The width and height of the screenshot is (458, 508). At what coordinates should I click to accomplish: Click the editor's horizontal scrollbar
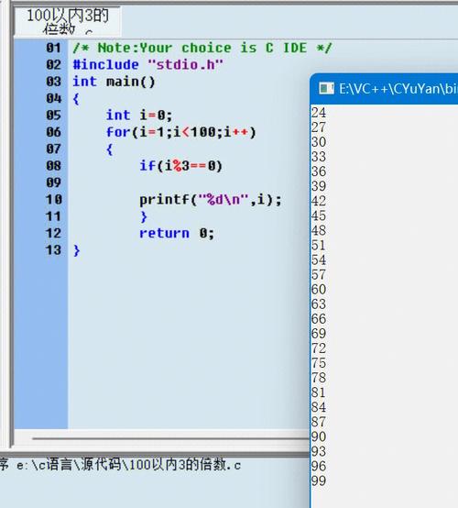[170, 438]
